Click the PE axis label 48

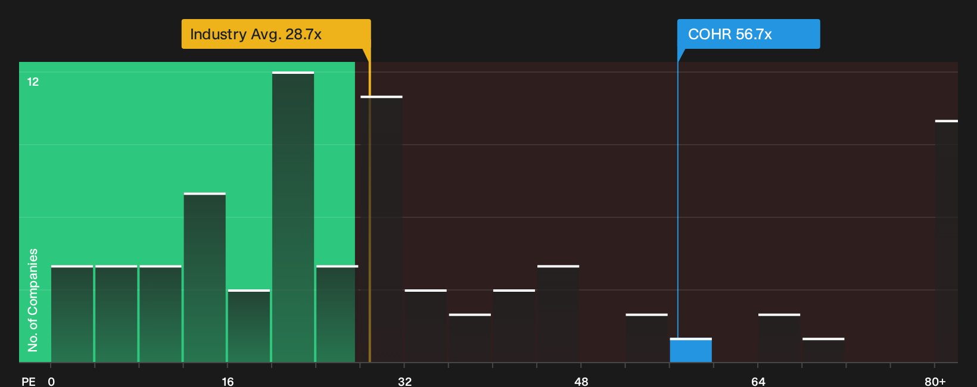(x=581, y=381)
